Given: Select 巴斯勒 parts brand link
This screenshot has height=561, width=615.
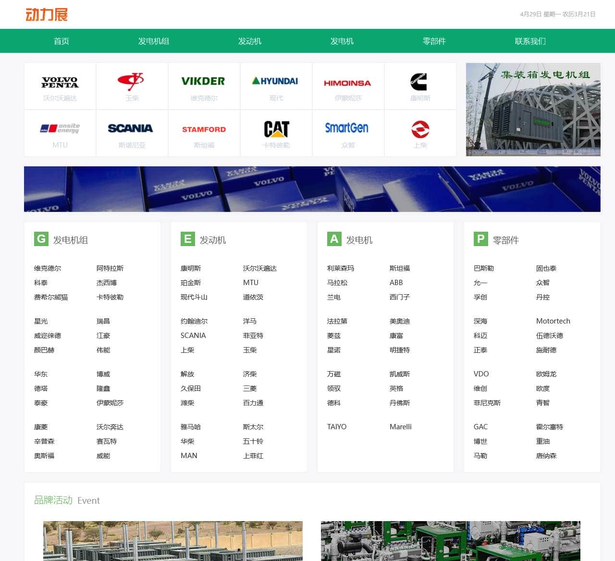Looking at the screenshot, I should click(x=484, y=268).
